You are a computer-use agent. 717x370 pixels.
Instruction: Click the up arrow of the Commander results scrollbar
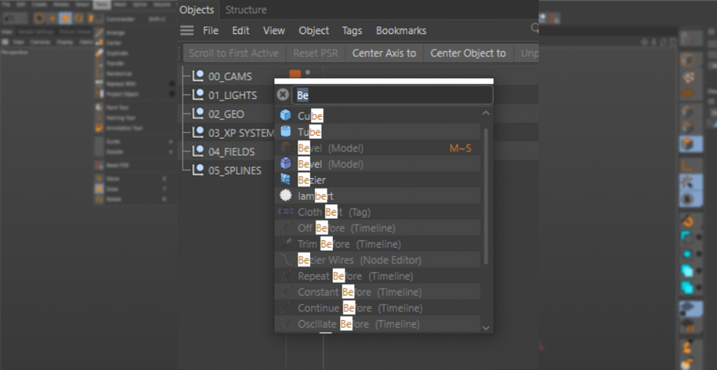click(x=486, y=113)
